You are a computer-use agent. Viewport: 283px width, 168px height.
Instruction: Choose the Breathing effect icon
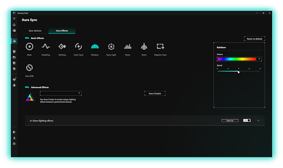pos(46,46)
